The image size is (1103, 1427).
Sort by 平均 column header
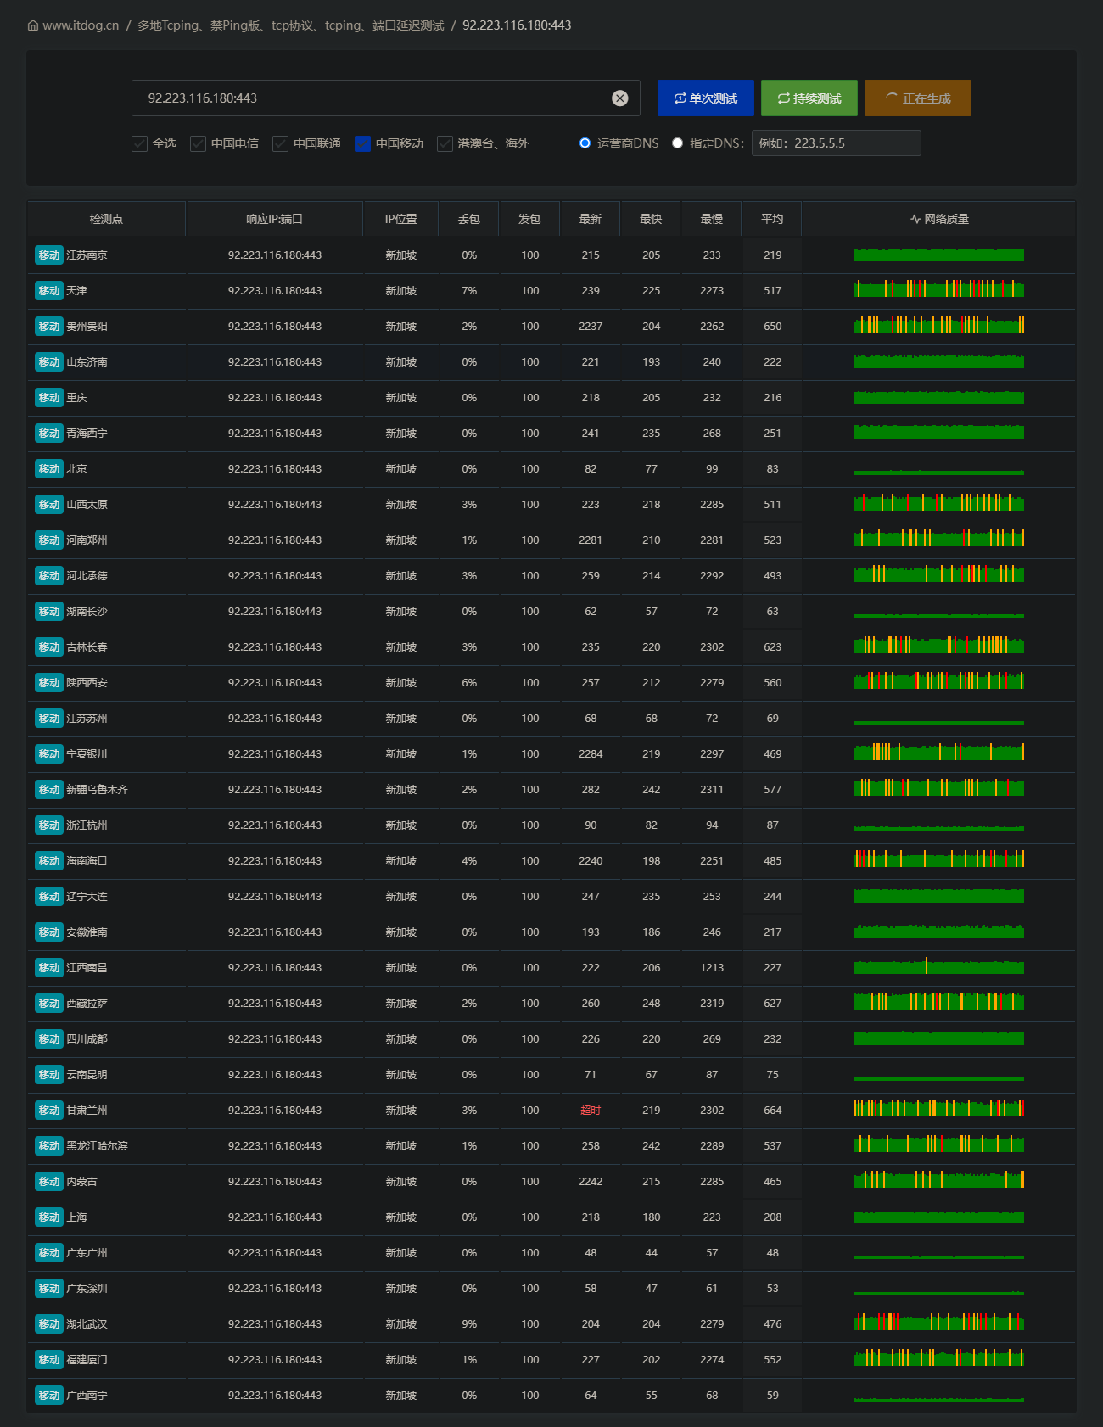pyautogui.click(x=772, y=219)
